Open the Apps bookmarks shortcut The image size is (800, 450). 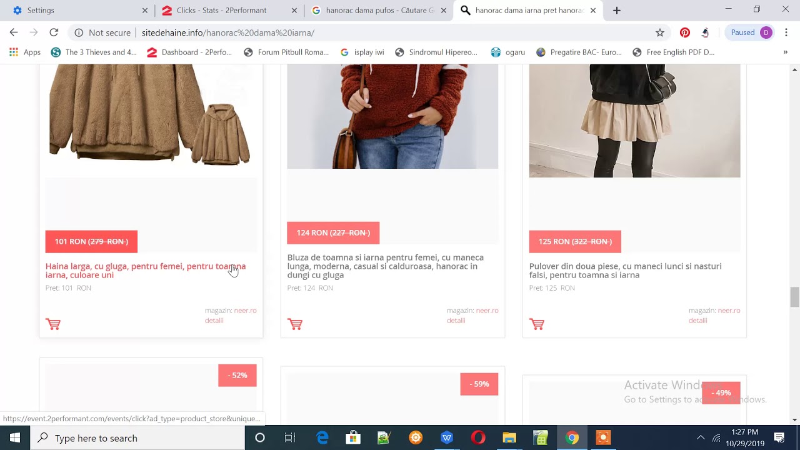25,52
